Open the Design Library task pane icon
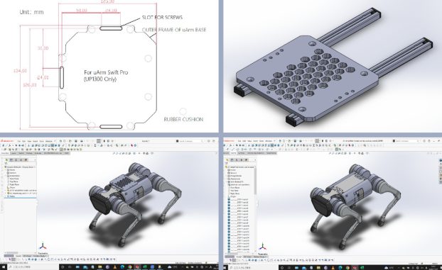Viewport: 442px width, 270px height. pyautogui.click(x=441, y=164)
